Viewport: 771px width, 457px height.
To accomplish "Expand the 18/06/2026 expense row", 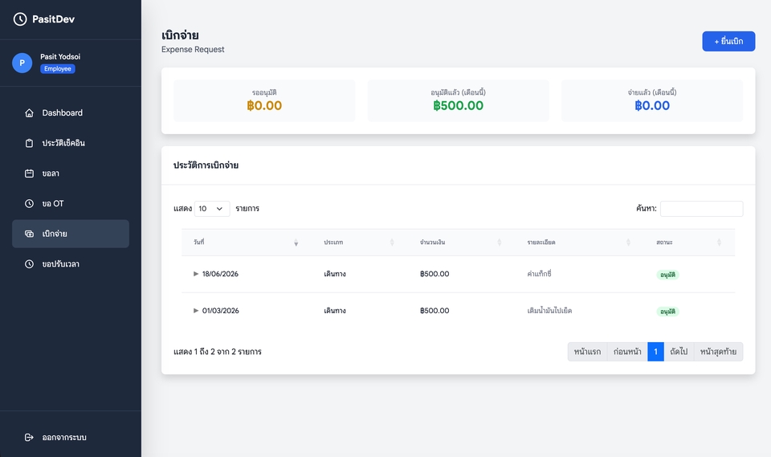I will coord(196,274).
